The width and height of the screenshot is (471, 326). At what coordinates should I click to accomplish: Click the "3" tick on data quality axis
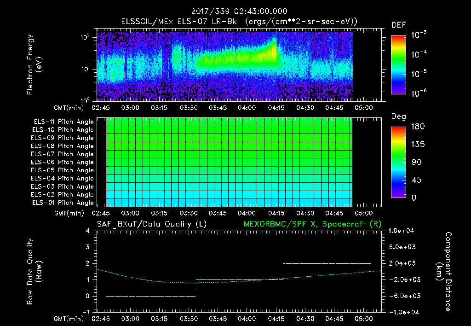pos(87,247)
